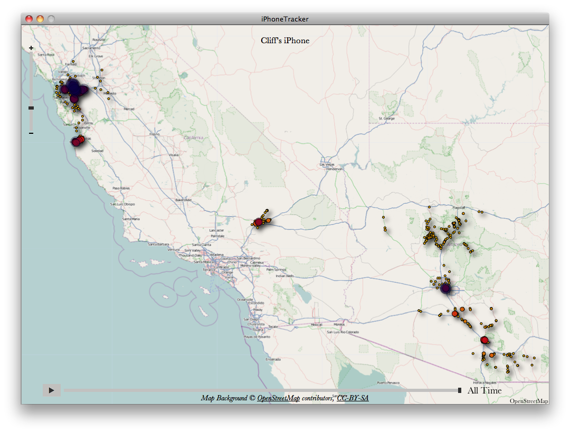This screenshot has height=433, width=570.
Task: Click the middle of the timeline track
Action: tap(262, 390)
